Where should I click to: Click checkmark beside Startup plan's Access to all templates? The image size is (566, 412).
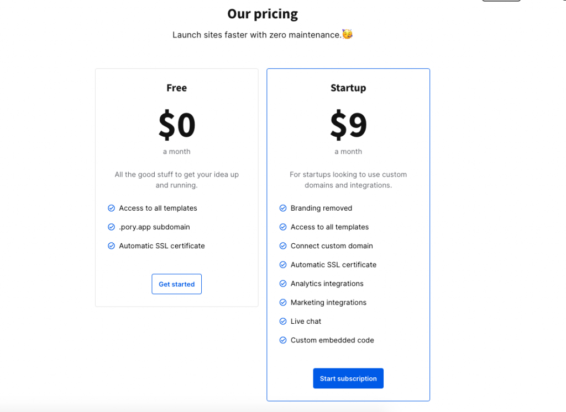[283, 227]
